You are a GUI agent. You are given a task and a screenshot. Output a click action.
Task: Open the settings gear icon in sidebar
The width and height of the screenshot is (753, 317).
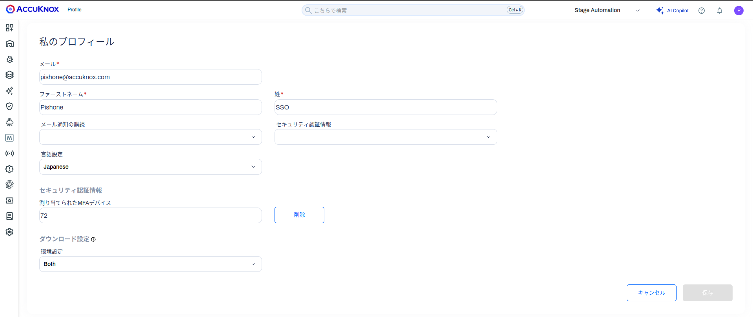[x=9, y=232]
